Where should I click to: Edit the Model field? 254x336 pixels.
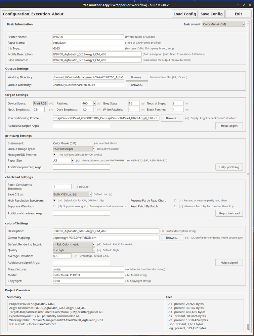click(88, 275)
